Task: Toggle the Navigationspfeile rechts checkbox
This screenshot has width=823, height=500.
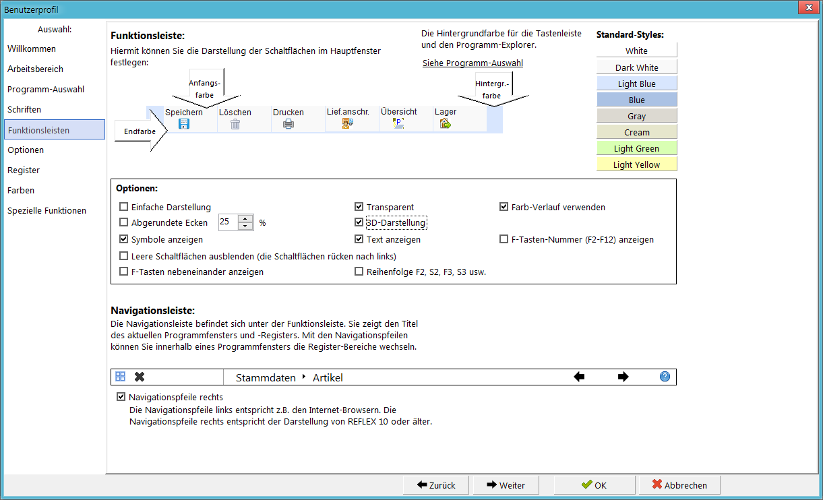Action: [121, 397]
